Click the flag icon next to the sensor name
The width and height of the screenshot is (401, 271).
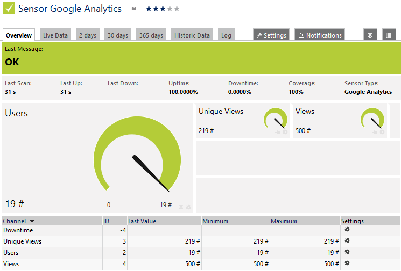click(x=133, y=9)
